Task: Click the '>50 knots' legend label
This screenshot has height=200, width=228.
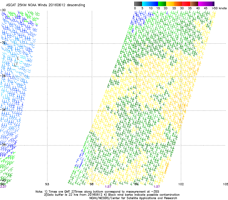Action: click(x=219, y=8)
